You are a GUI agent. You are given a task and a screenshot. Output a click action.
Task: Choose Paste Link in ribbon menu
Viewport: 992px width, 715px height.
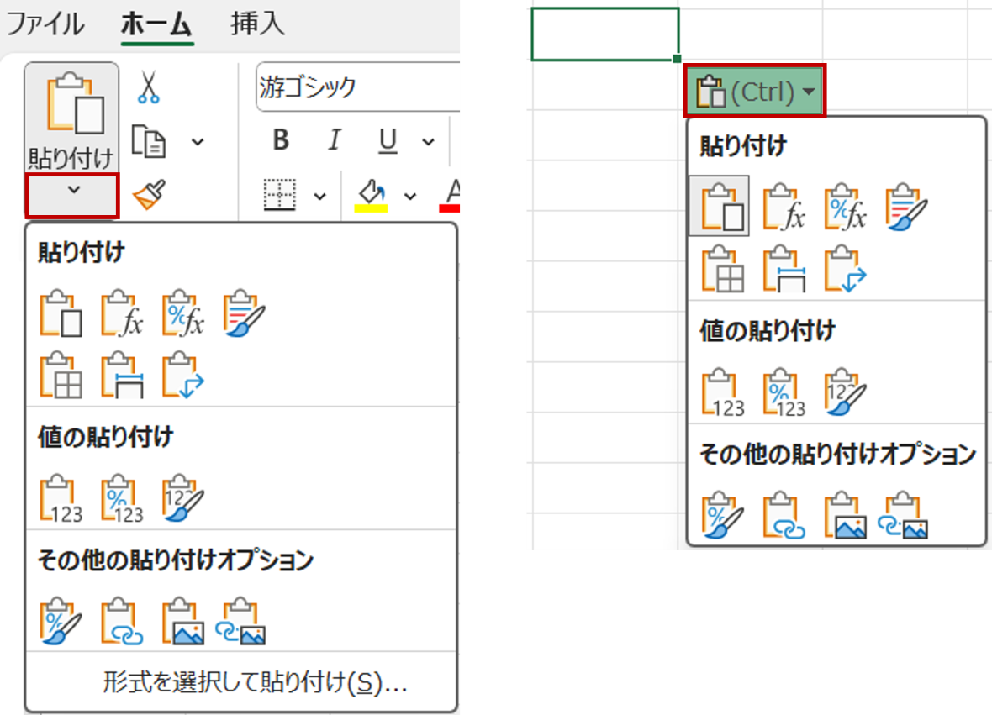(121, 621)
